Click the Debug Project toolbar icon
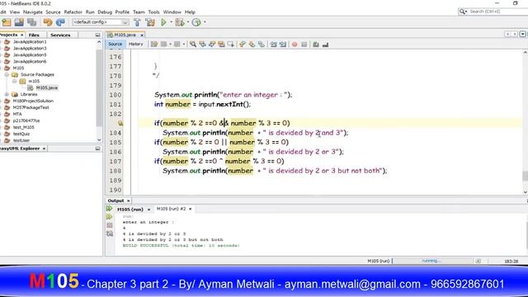Image resolution: width=528 pixels, height=297 pixels. pyautogui.click(x=180, y=22)
